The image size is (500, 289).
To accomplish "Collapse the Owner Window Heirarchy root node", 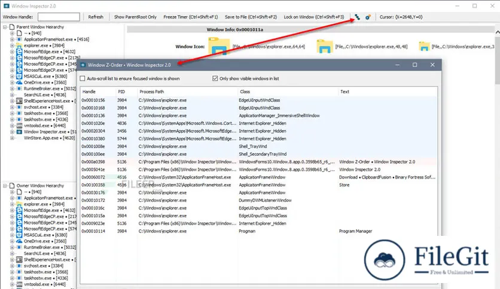I will coord(5,186).
